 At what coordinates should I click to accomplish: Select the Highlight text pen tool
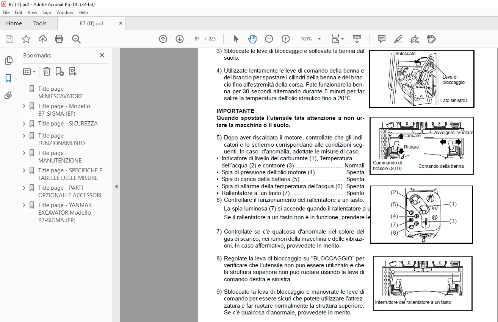coord(398,39)
